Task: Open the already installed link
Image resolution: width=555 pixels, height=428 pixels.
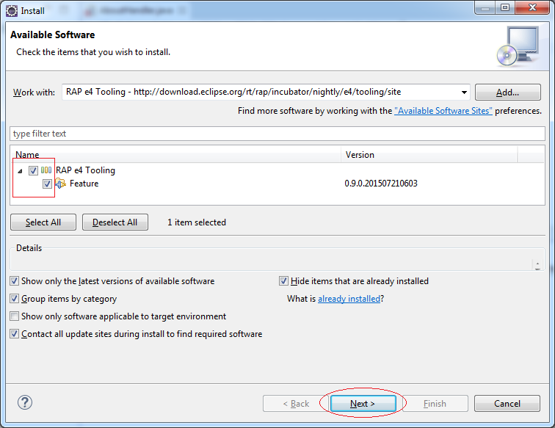Action: click(349, 299)
